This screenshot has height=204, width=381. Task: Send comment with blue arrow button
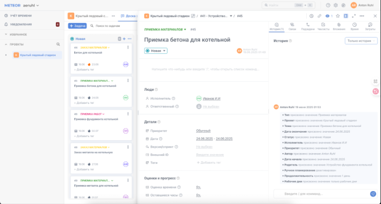(x=373, y=194)
